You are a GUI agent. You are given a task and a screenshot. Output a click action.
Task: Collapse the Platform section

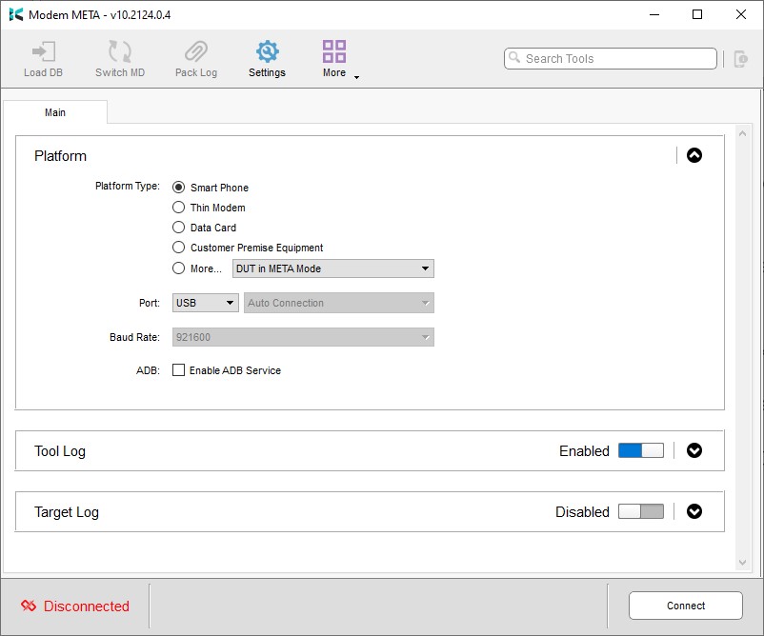694,156
